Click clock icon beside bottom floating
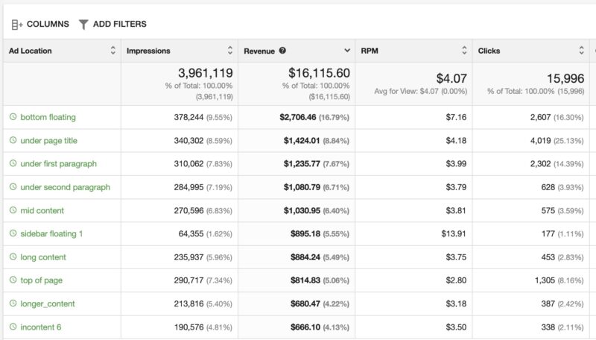596x340 pixels. point(13,117)
